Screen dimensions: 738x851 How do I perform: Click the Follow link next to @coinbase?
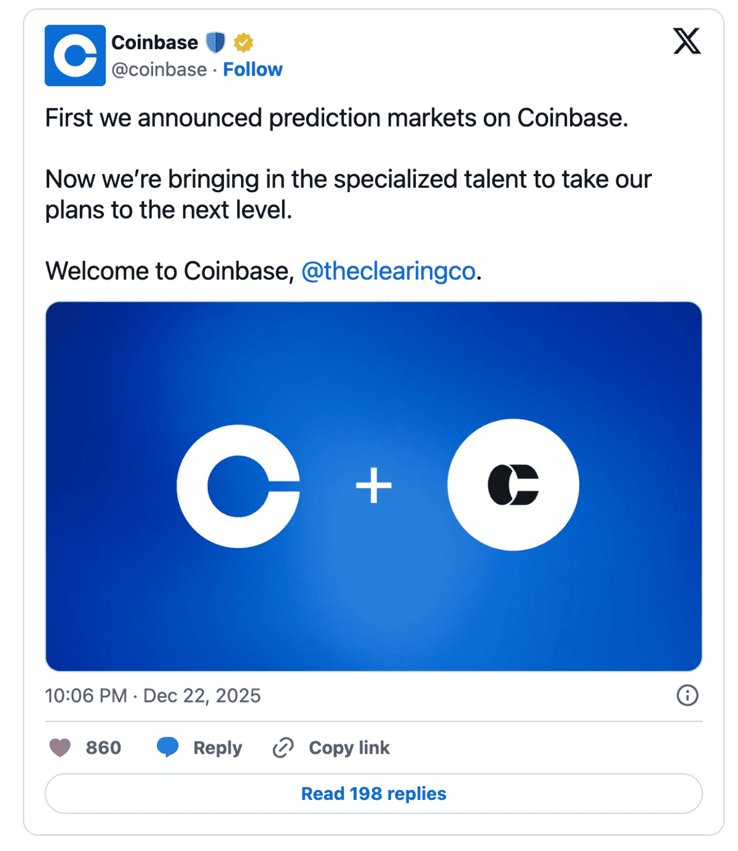click(253, 69)
